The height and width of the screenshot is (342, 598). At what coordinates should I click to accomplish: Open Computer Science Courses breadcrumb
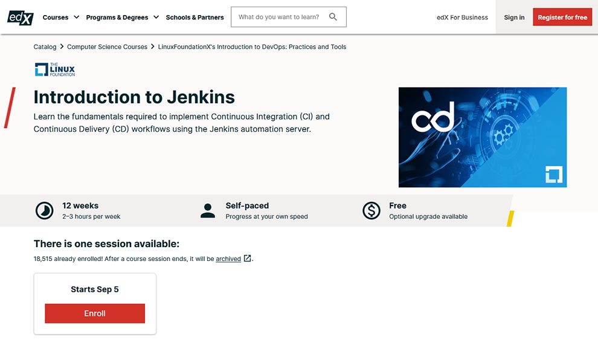pyautogui.click(x=107, y=47)
